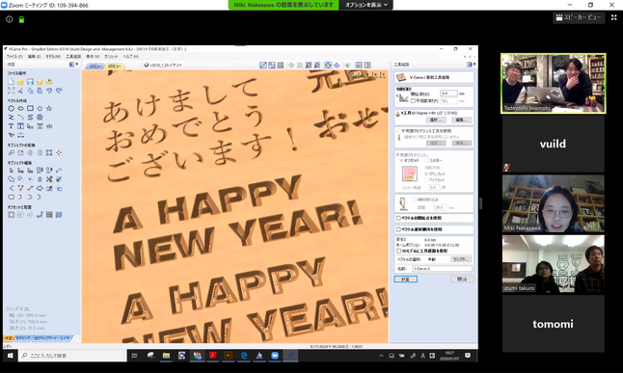The width and height of the screenshot is (623, 373).
Task: Switch to the 3D View tab
Action: tap(115, 66)
